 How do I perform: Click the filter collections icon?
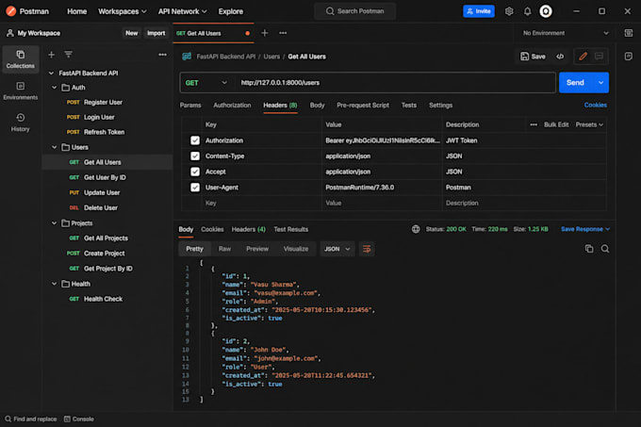68,55
